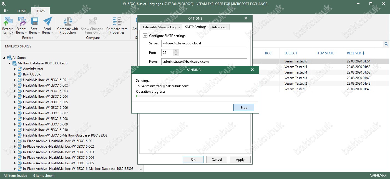Select the SMTP Settings tab
The width and height of the screenshot is (390, 179).
coord(196,27)
